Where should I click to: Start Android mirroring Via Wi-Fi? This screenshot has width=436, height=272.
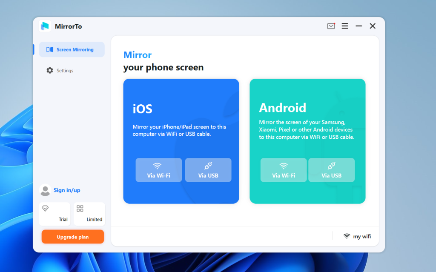point(283,170)
